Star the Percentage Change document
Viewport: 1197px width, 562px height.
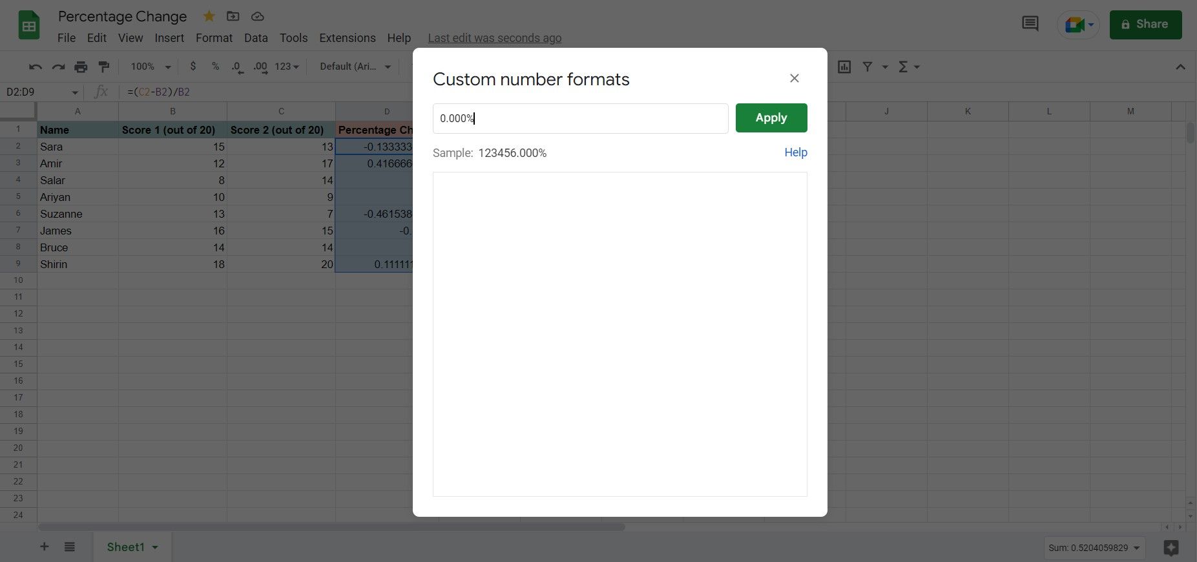tap(209, 16)
